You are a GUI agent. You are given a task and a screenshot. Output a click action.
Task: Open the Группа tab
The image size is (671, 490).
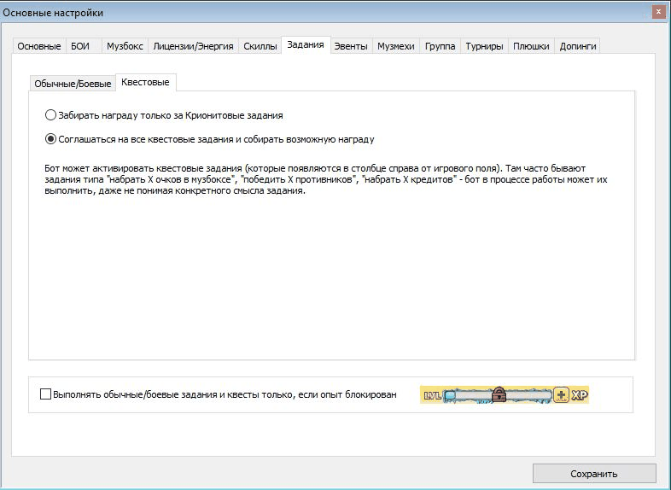[440, 46]
